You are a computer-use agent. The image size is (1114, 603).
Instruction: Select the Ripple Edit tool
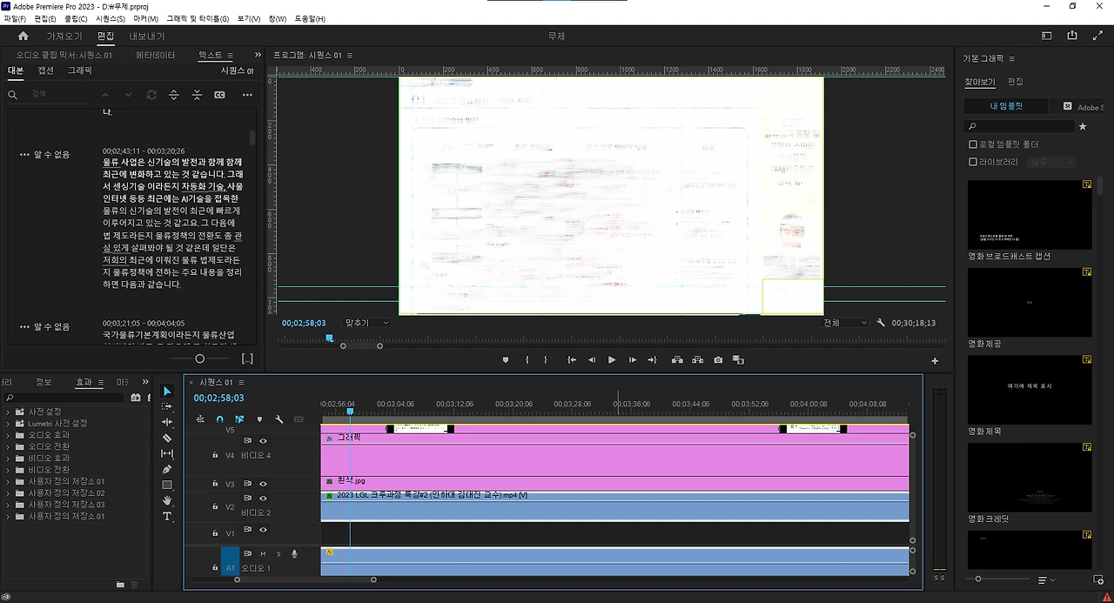(167, 422)
